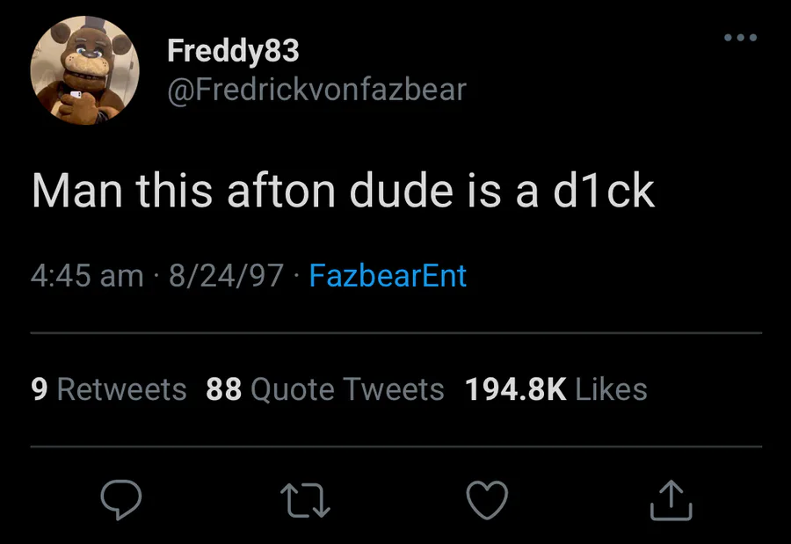Show the 88 Quote Tweets
This screenshot has width=791, height=544.
[325, 388]
